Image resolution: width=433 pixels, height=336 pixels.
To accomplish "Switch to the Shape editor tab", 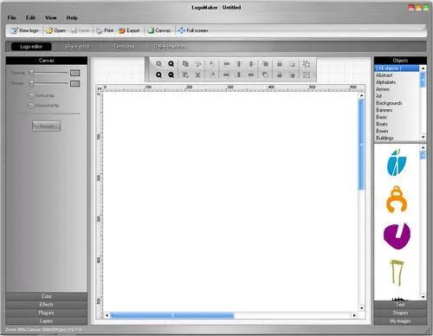I will [x=77, y=47].
